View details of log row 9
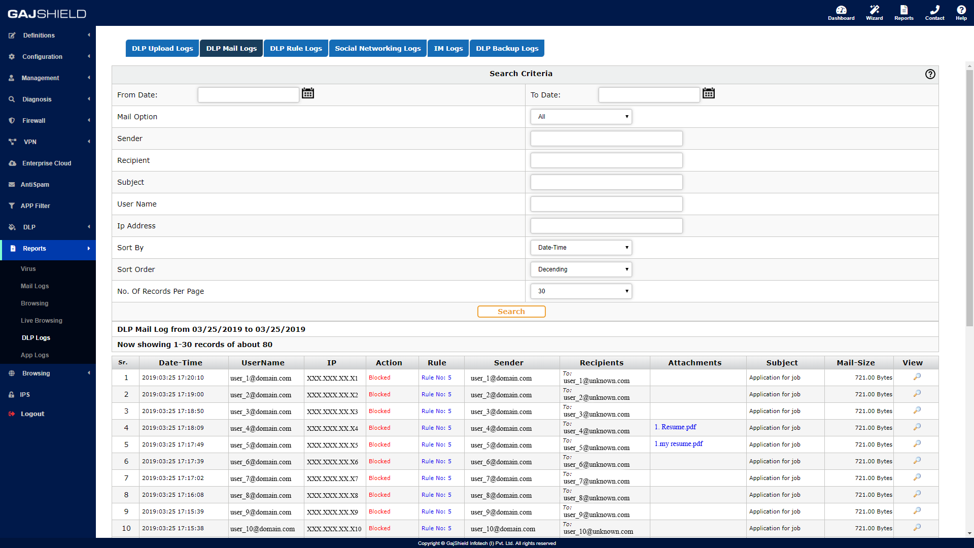This screenshot has height=548, width=974. coord(917,510)
